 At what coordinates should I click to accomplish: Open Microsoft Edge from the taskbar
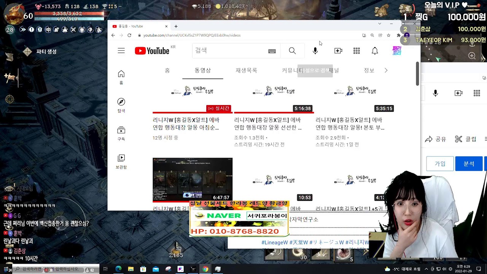pos(118,269)
